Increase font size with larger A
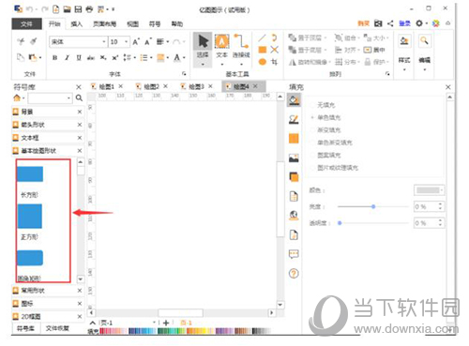Screen dimensions: 469x346 click(x=136, y=41)
